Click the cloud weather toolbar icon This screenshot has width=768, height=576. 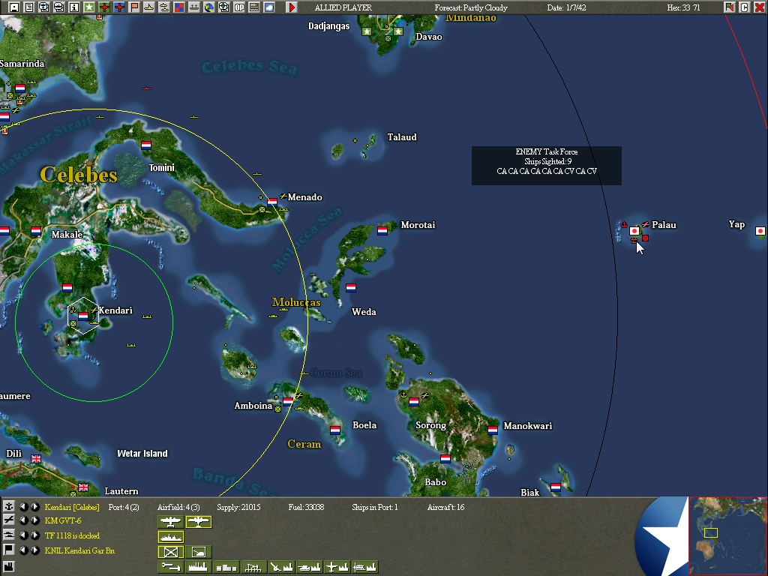click(x=269, y=7)
